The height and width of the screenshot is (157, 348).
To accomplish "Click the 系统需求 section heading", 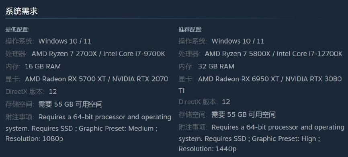I will pyautogui.click(x=21, y=11).
